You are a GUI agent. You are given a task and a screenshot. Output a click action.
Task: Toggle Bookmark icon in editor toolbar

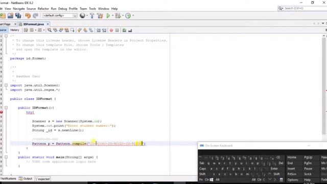tap(91, 31)
